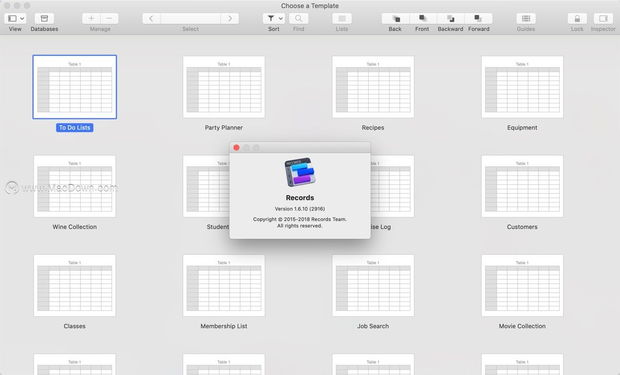Move object Forward one layer
The width and height of the screenshot is (620, 375).
pos(479,18)
